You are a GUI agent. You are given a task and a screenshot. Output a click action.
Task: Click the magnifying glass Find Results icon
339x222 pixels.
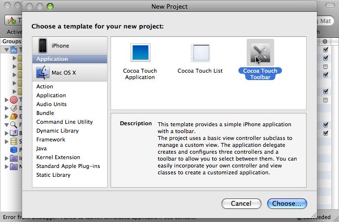click(14, 125)
